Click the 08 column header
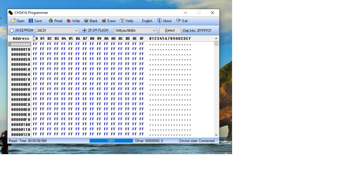Viewport: 341px width, 191px height. (92, 39)
